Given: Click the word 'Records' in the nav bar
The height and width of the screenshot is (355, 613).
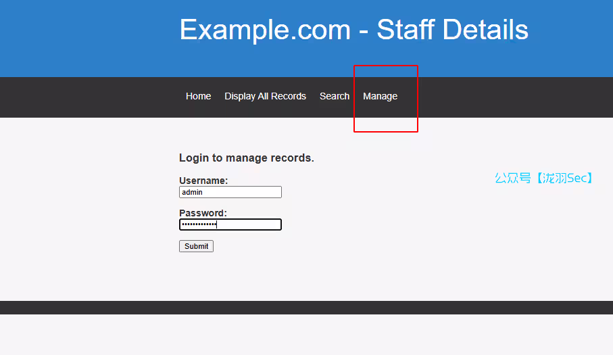Looking at the screenshot, I should (x=289, y=96).
